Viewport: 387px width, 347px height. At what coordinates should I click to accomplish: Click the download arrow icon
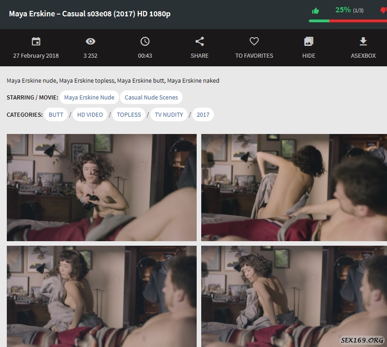coord(363,42)
